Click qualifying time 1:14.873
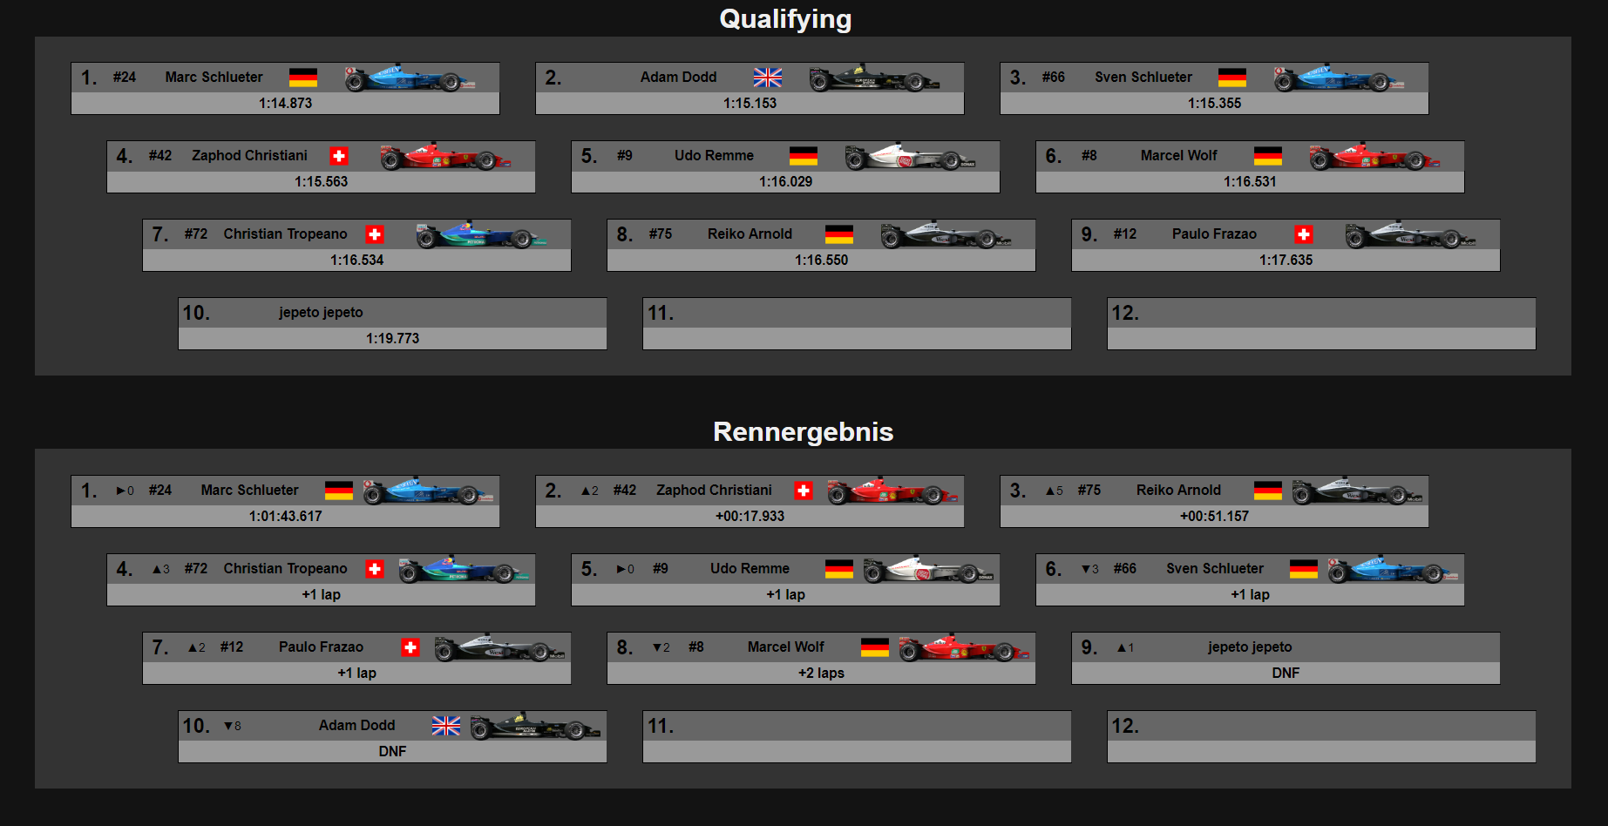Screen dimensions: 1608x826 285,103
